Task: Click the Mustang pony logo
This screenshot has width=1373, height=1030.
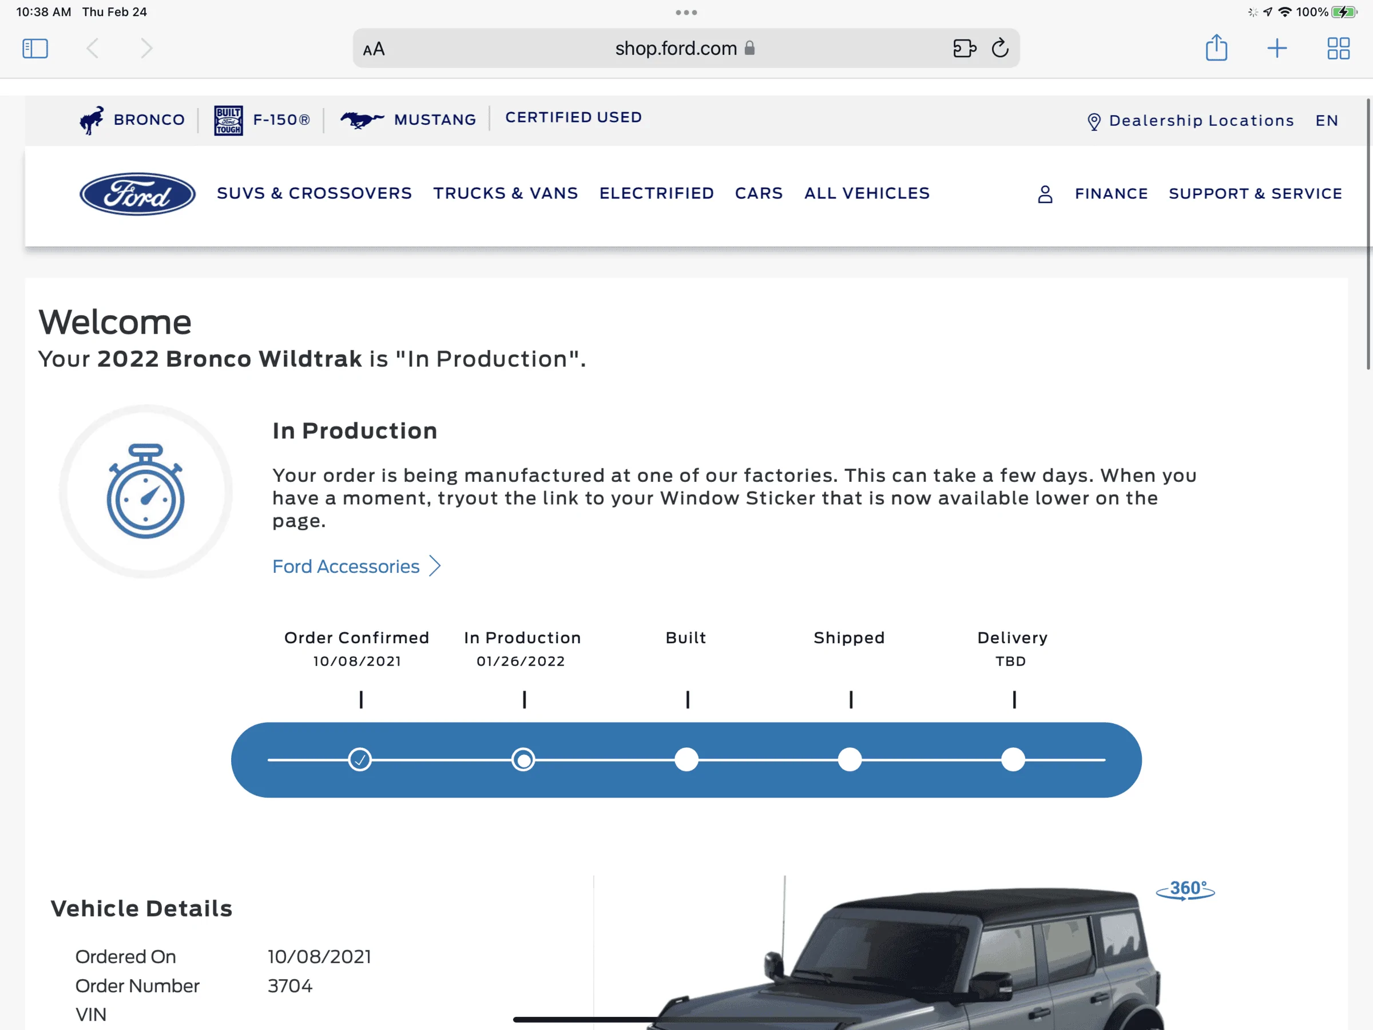Action: pos(362,119)
